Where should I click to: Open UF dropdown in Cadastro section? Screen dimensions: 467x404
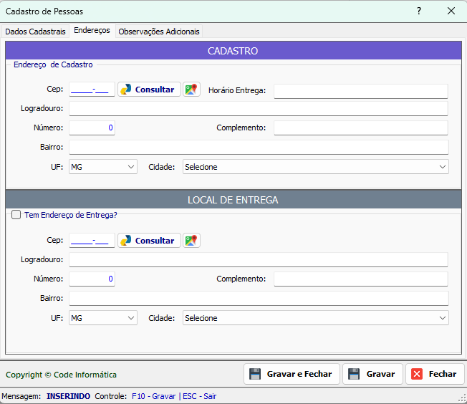[x=103, y=167]
